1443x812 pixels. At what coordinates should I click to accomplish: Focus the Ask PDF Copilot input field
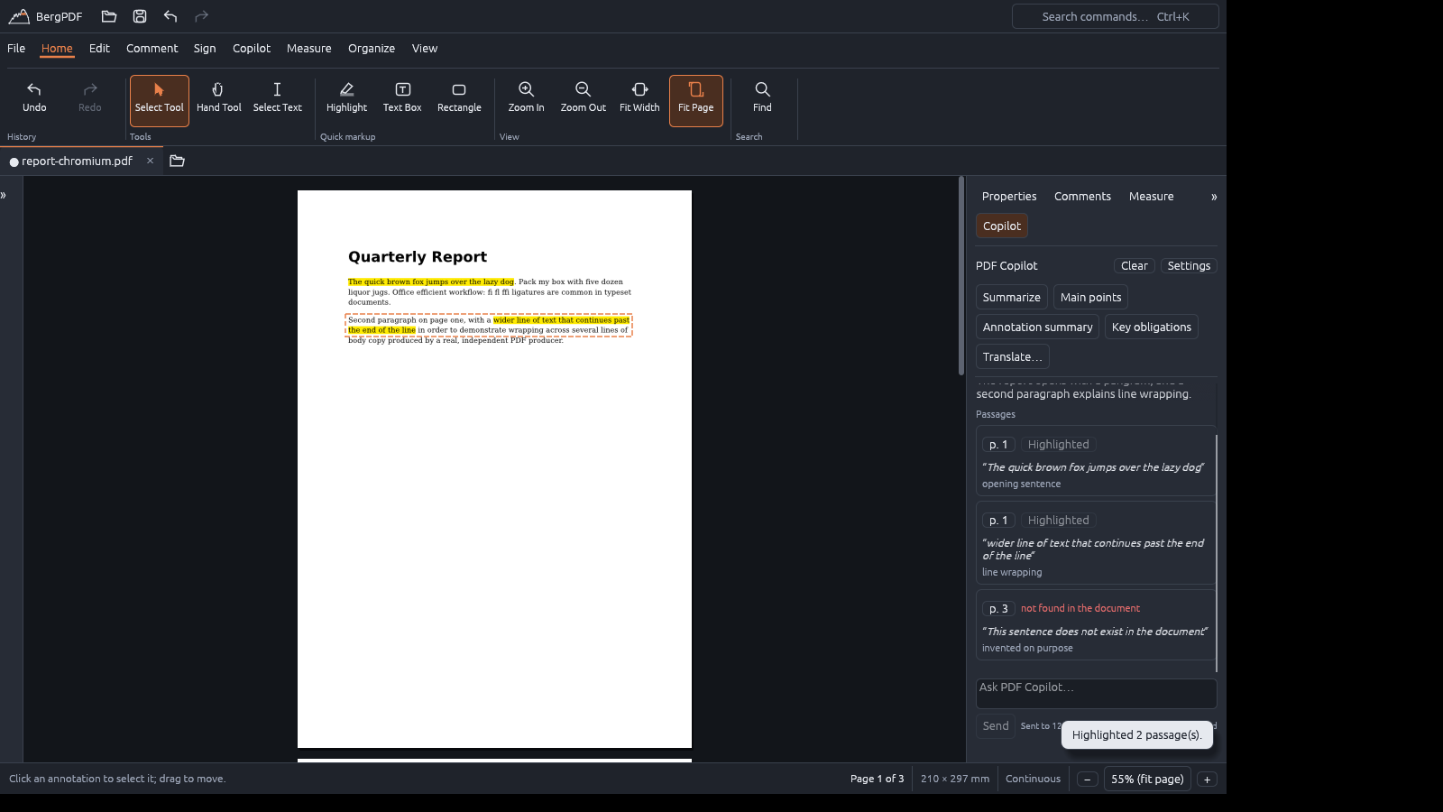tap(1096, 694)
